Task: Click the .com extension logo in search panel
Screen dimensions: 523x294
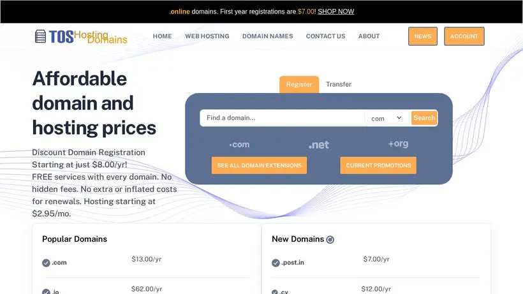Action: (x=239, y=145)
